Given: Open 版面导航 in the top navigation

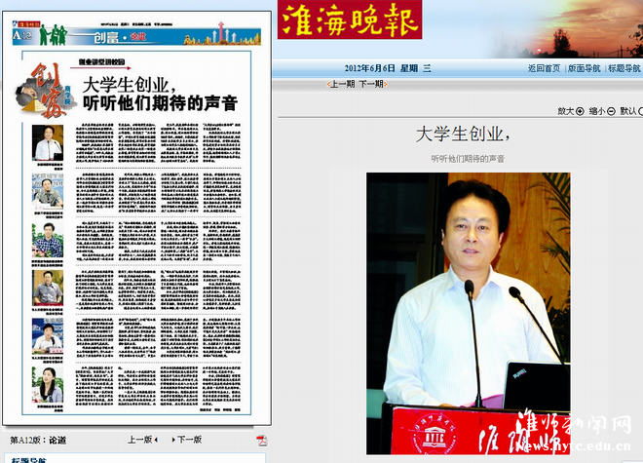Looking at the screenshot, I should (584, 68).
